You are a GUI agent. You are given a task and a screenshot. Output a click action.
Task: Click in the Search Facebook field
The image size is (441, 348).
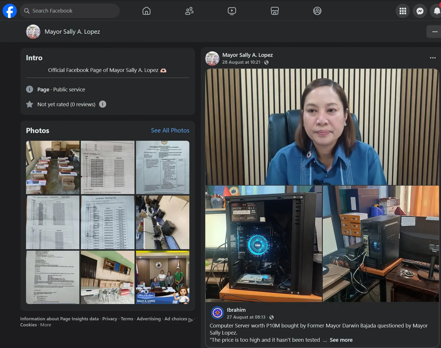[x=70, y=11]
